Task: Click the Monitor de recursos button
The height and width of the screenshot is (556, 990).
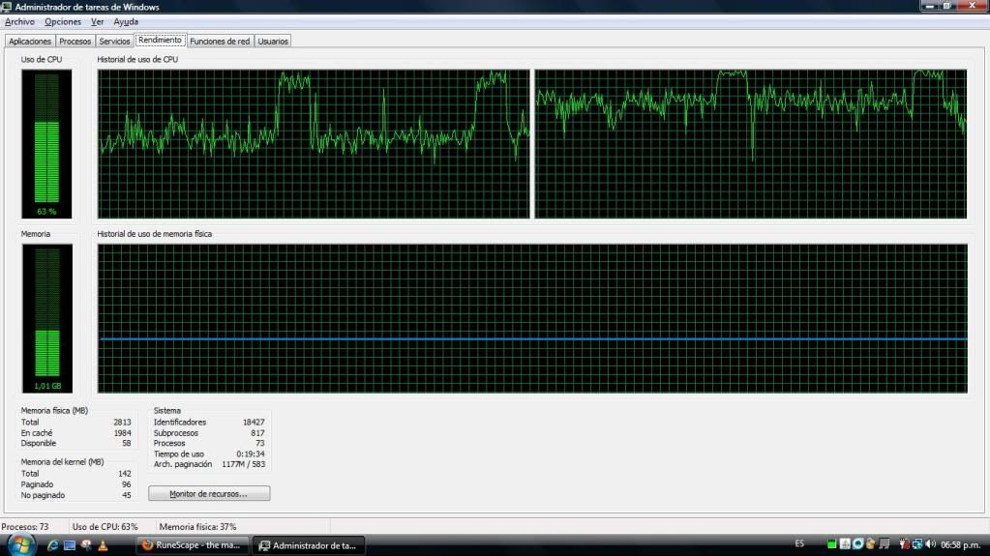Action: click(x=209, y=493)
